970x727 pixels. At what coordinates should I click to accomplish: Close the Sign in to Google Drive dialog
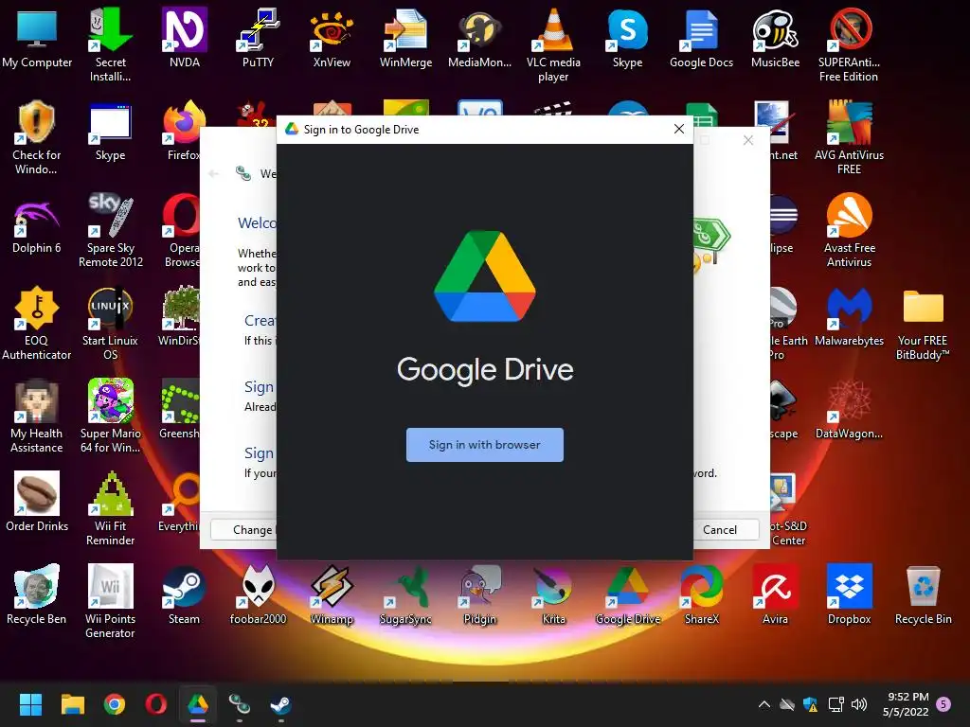tap(678, 129)
